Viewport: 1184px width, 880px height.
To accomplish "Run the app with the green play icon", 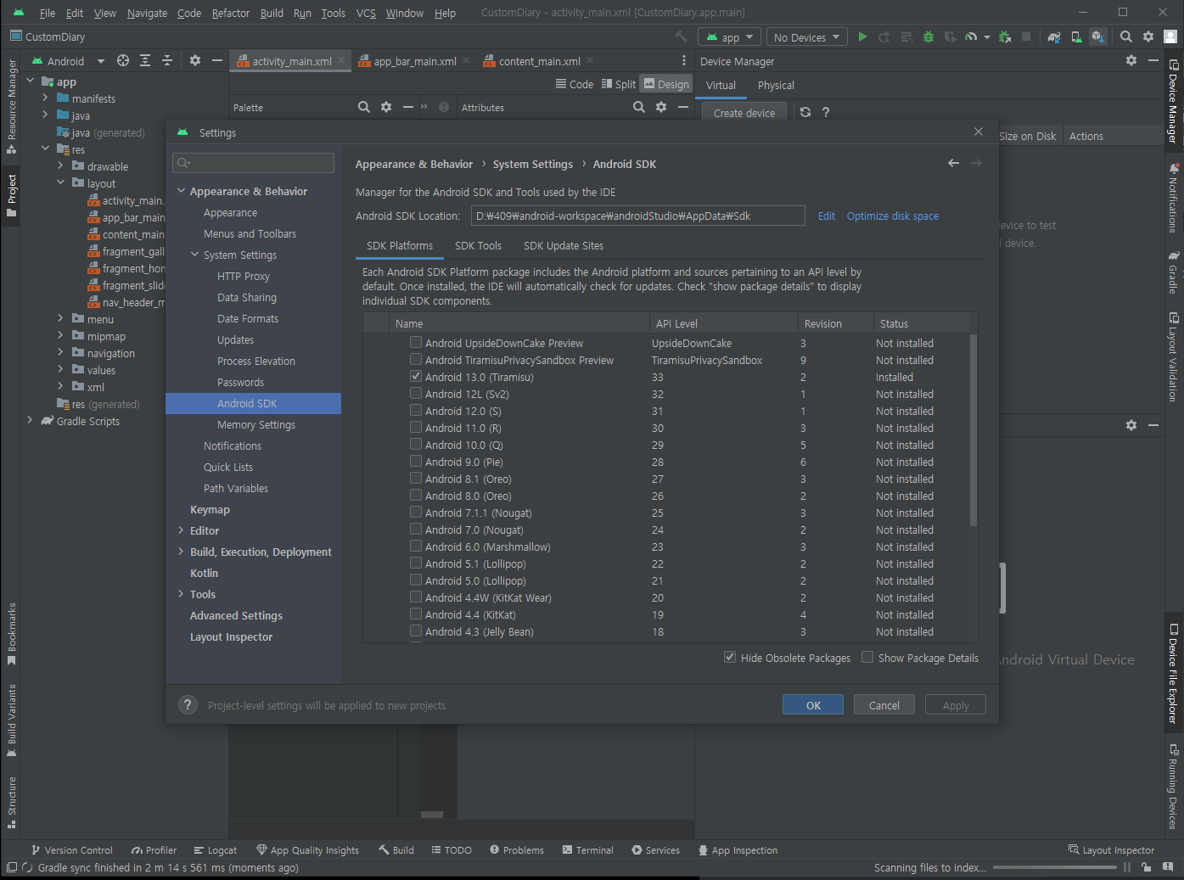I will click(x=862, y=36).
